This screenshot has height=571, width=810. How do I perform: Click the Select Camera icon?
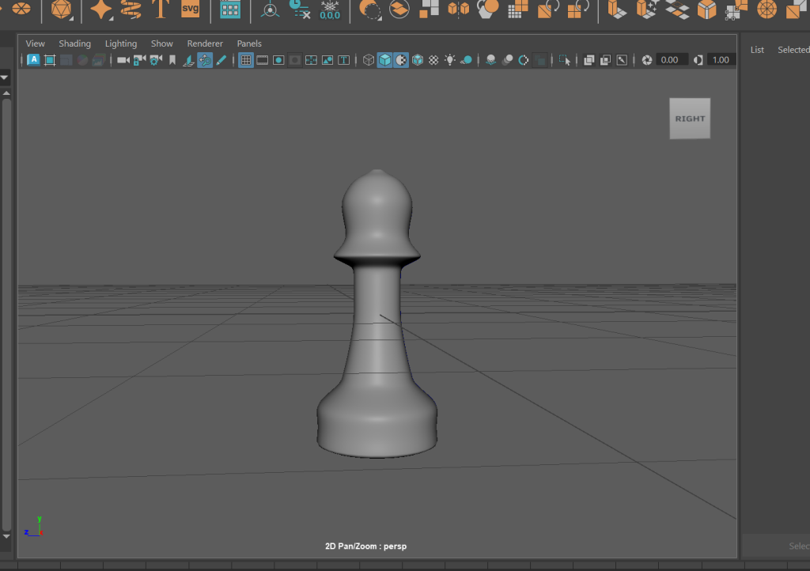click(x=123, y=60)
